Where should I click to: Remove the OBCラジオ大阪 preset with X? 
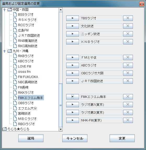coord(128,73)
